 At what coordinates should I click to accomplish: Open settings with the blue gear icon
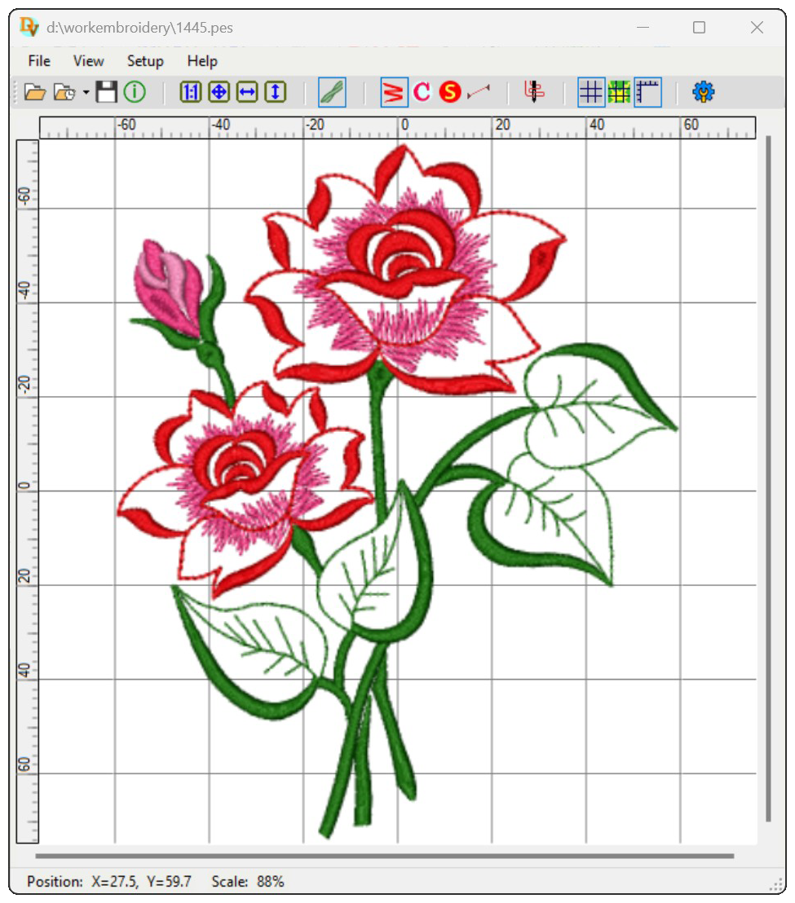[703, 93]
